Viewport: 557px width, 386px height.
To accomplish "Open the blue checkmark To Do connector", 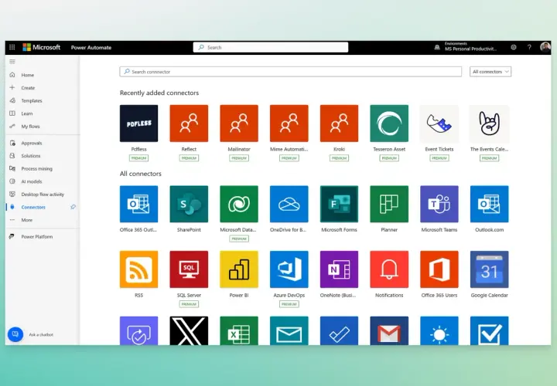I will click(x=340, y=330).
